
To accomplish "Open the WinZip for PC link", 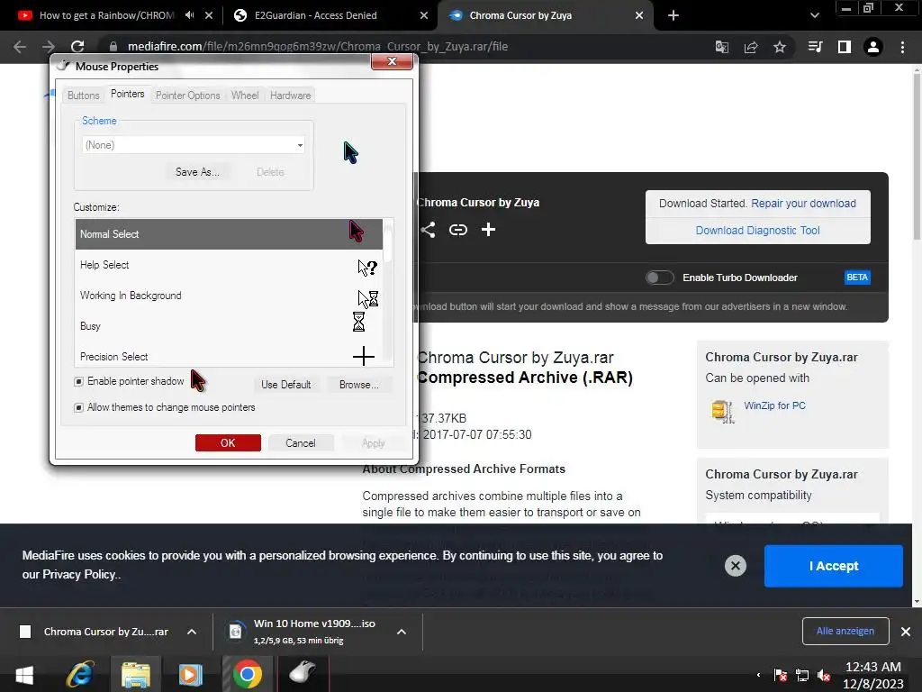I will click(774, 405).
